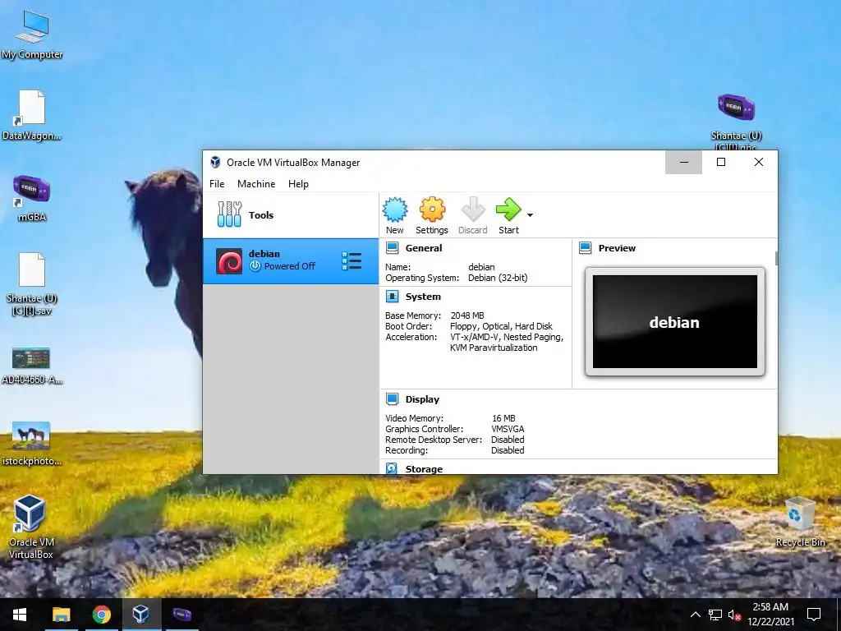Click the muted volume tray icon
This screenshot has width=841, height=631.
pyautogui.click(x=734, y=615)
